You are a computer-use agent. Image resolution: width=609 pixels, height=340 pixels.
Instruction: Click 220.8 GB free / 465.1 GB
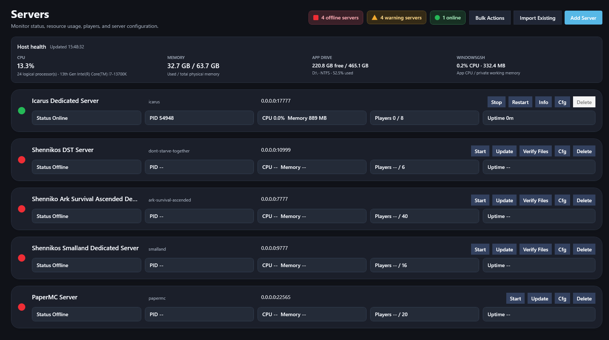click(x=340, y=66)
